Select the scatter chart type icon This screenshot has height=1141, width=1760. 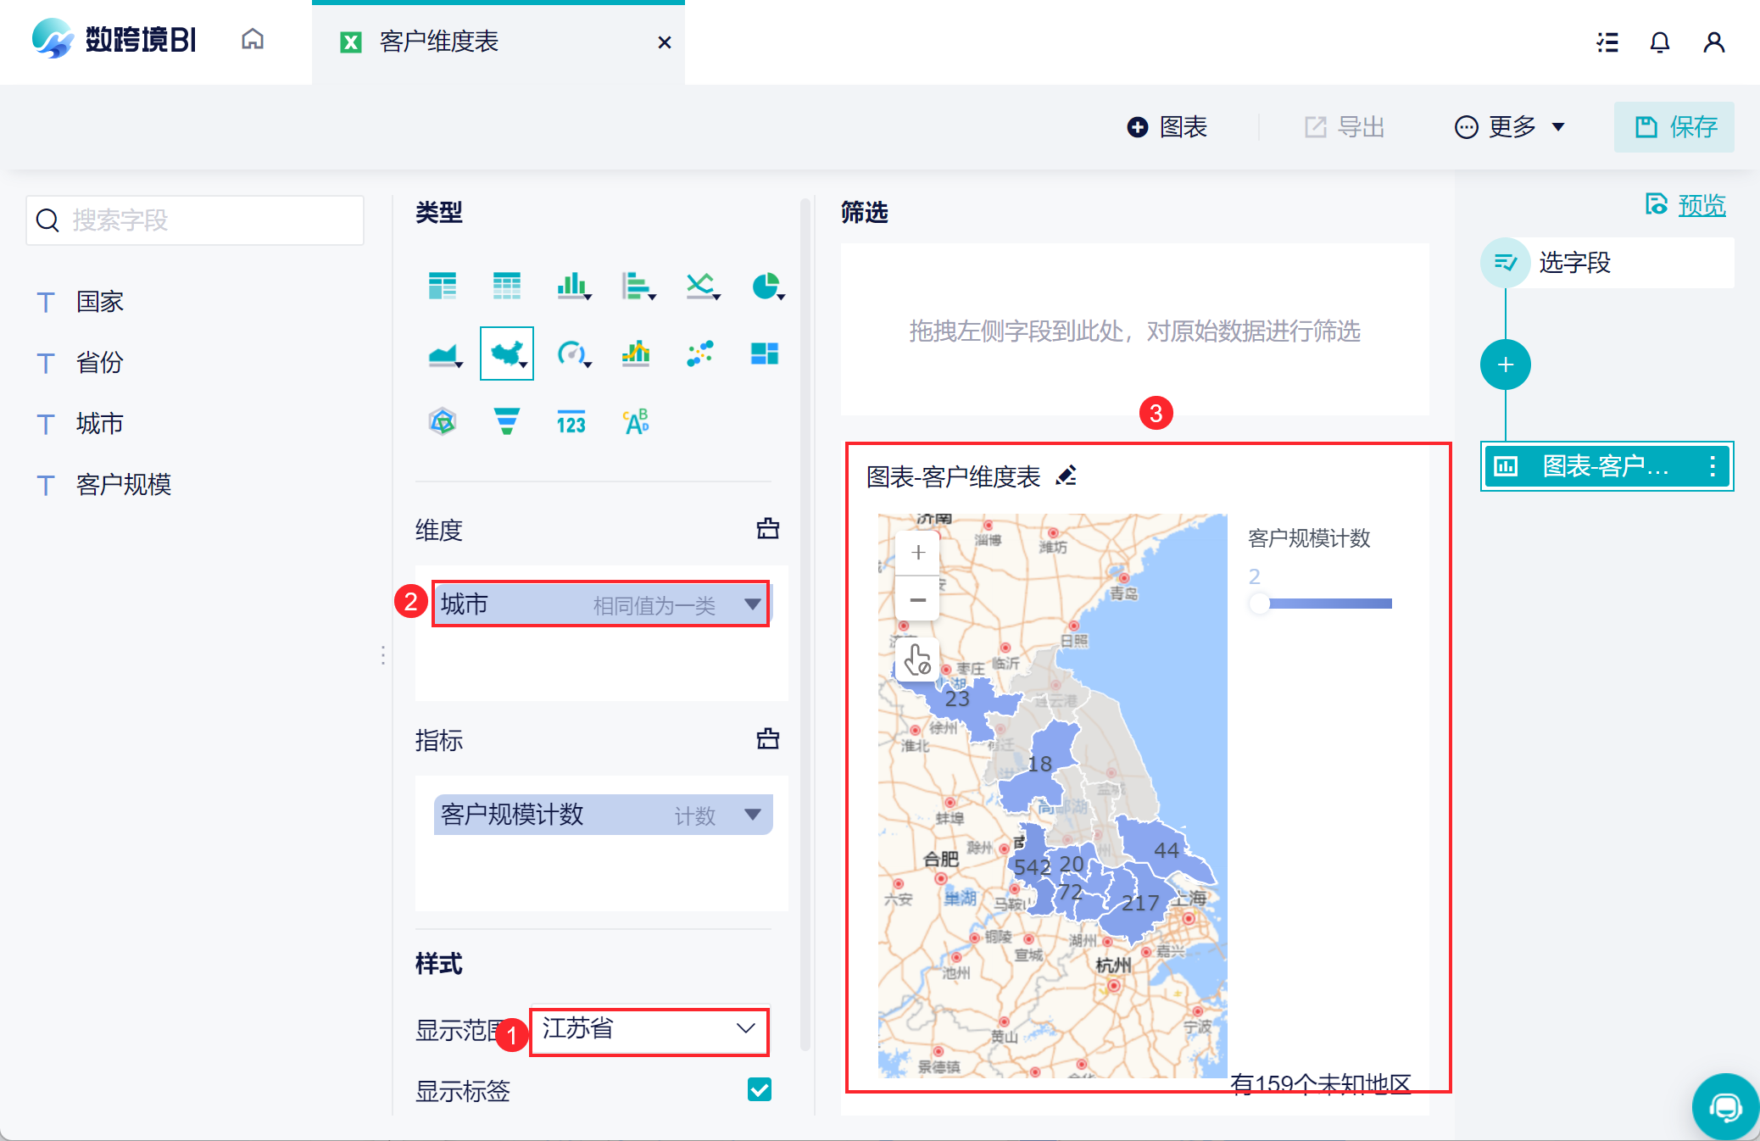(700, 353)
